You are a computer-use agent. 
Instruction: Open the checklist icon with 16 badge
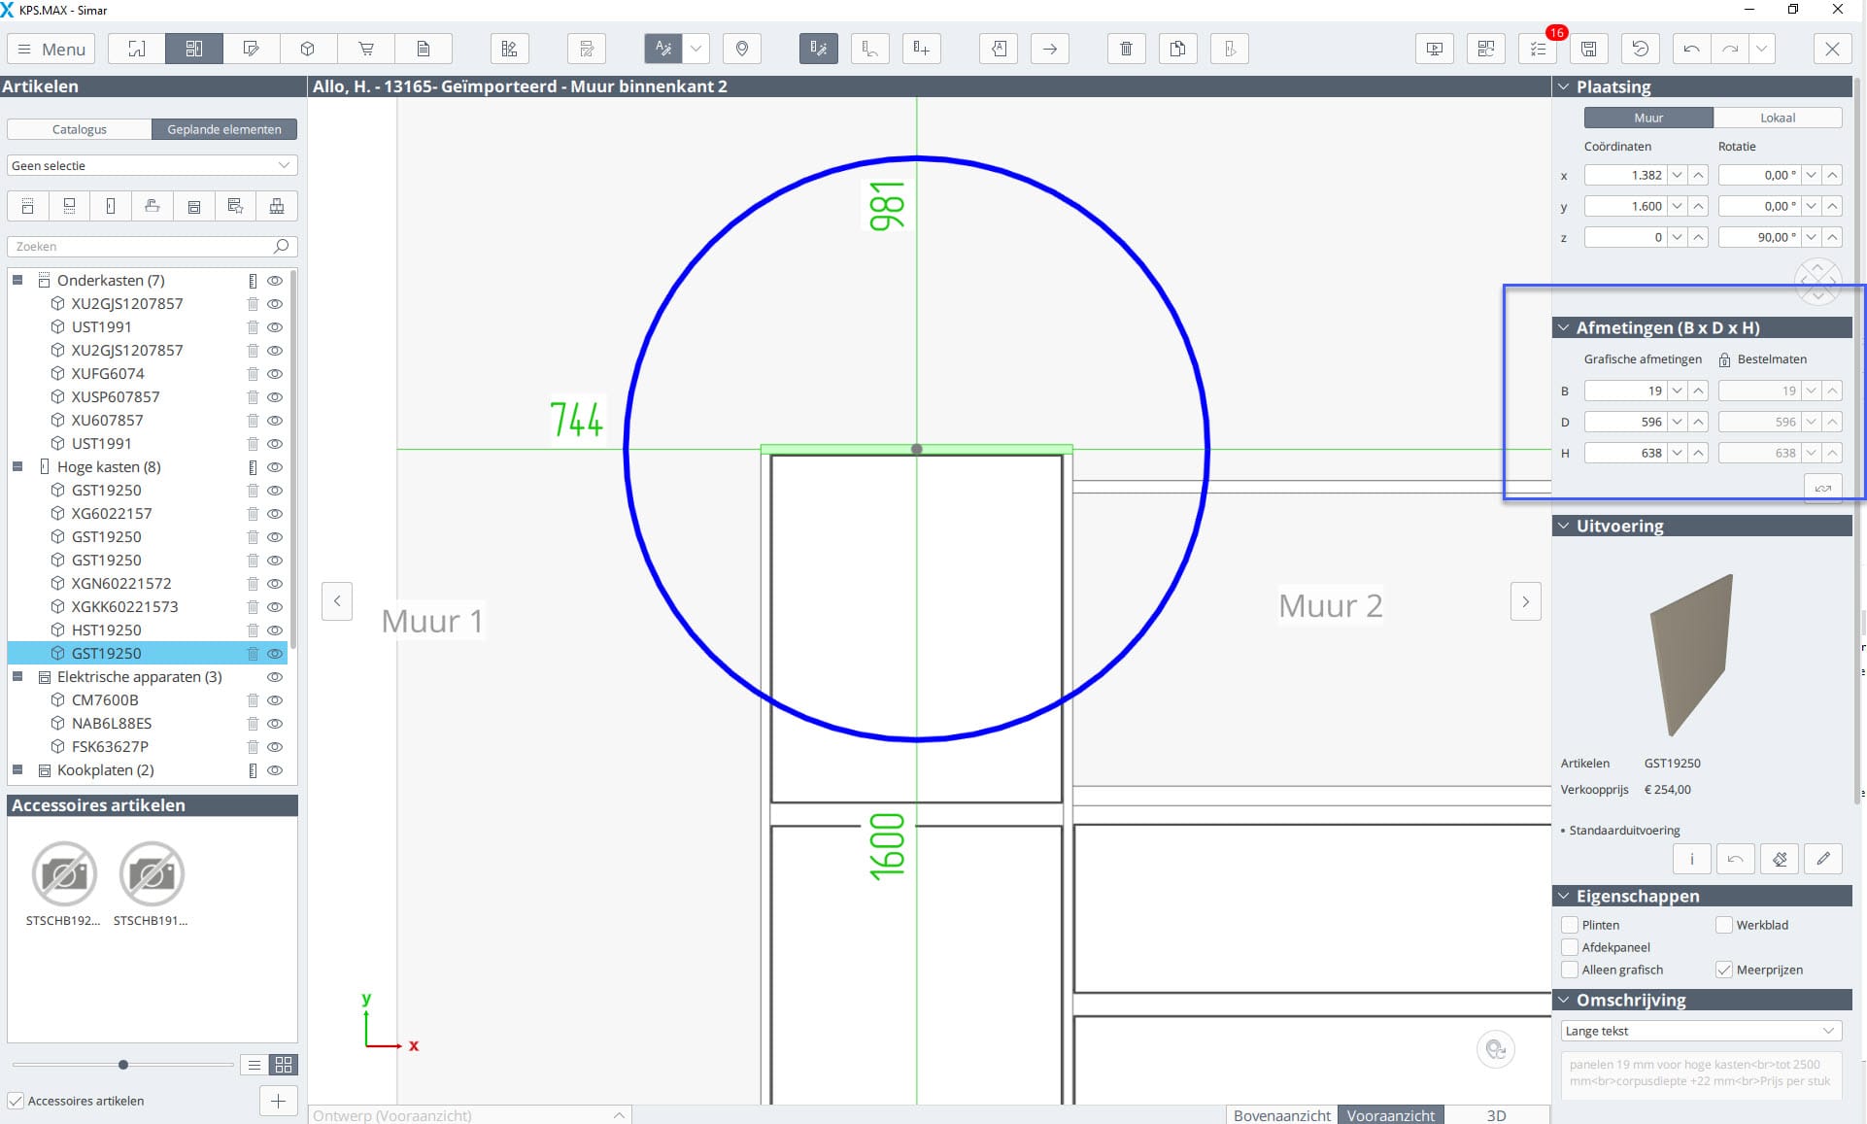1538,49
